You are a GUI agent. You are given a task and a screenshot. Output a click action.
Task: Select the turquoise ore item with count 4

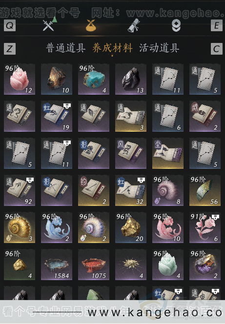(x=94, y=79)
